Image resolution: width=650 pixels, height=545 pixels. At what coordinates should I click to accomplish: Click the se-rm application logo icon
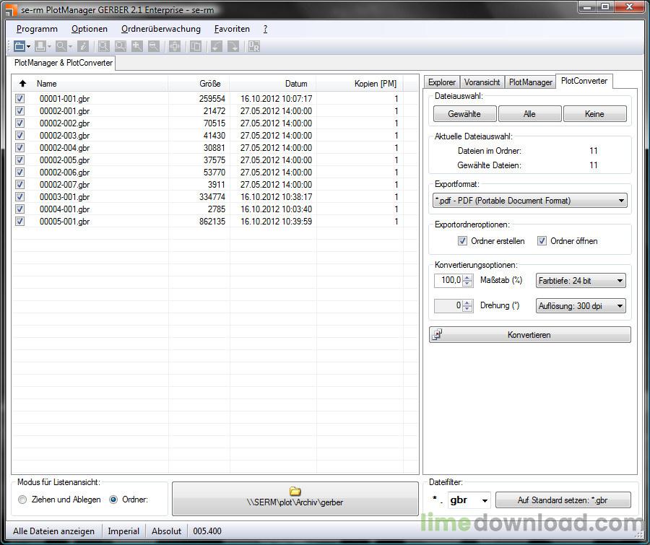[12, 10]
